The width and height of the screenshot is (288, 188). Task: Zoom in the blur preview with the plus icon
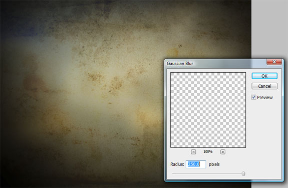point(223,152)
